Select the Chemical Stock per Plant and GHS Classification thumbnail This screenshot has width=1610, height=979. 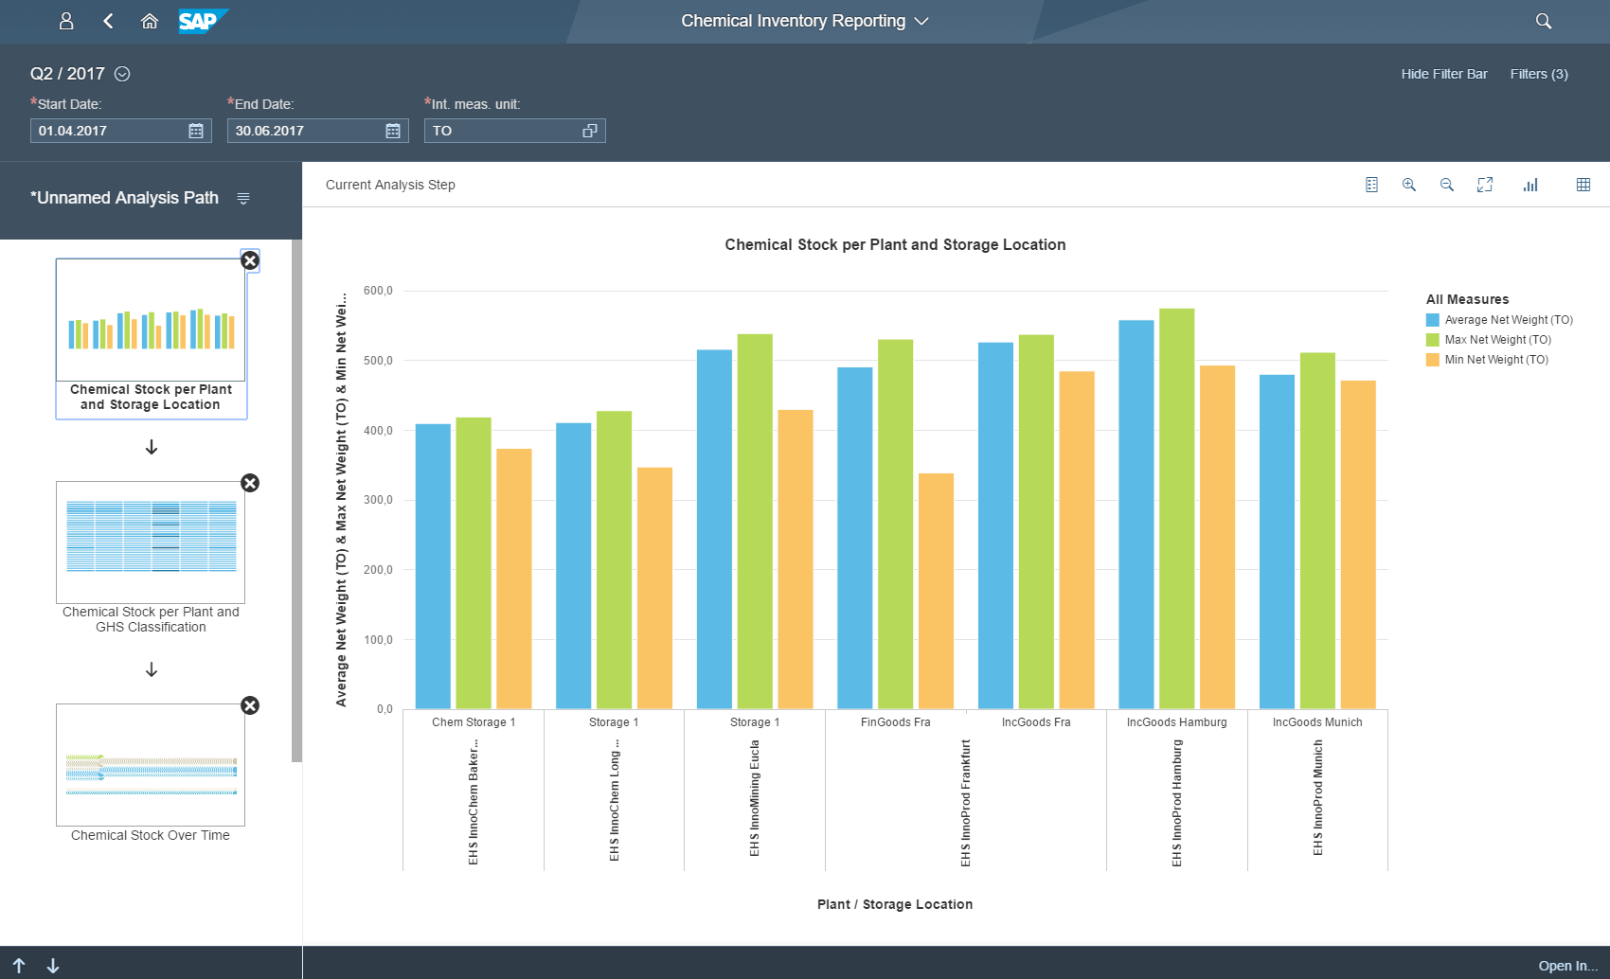click(151, 543)
